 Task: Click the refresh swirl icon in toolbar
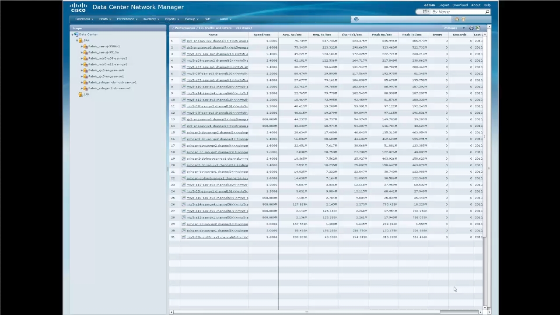click(x=356, y=19)
